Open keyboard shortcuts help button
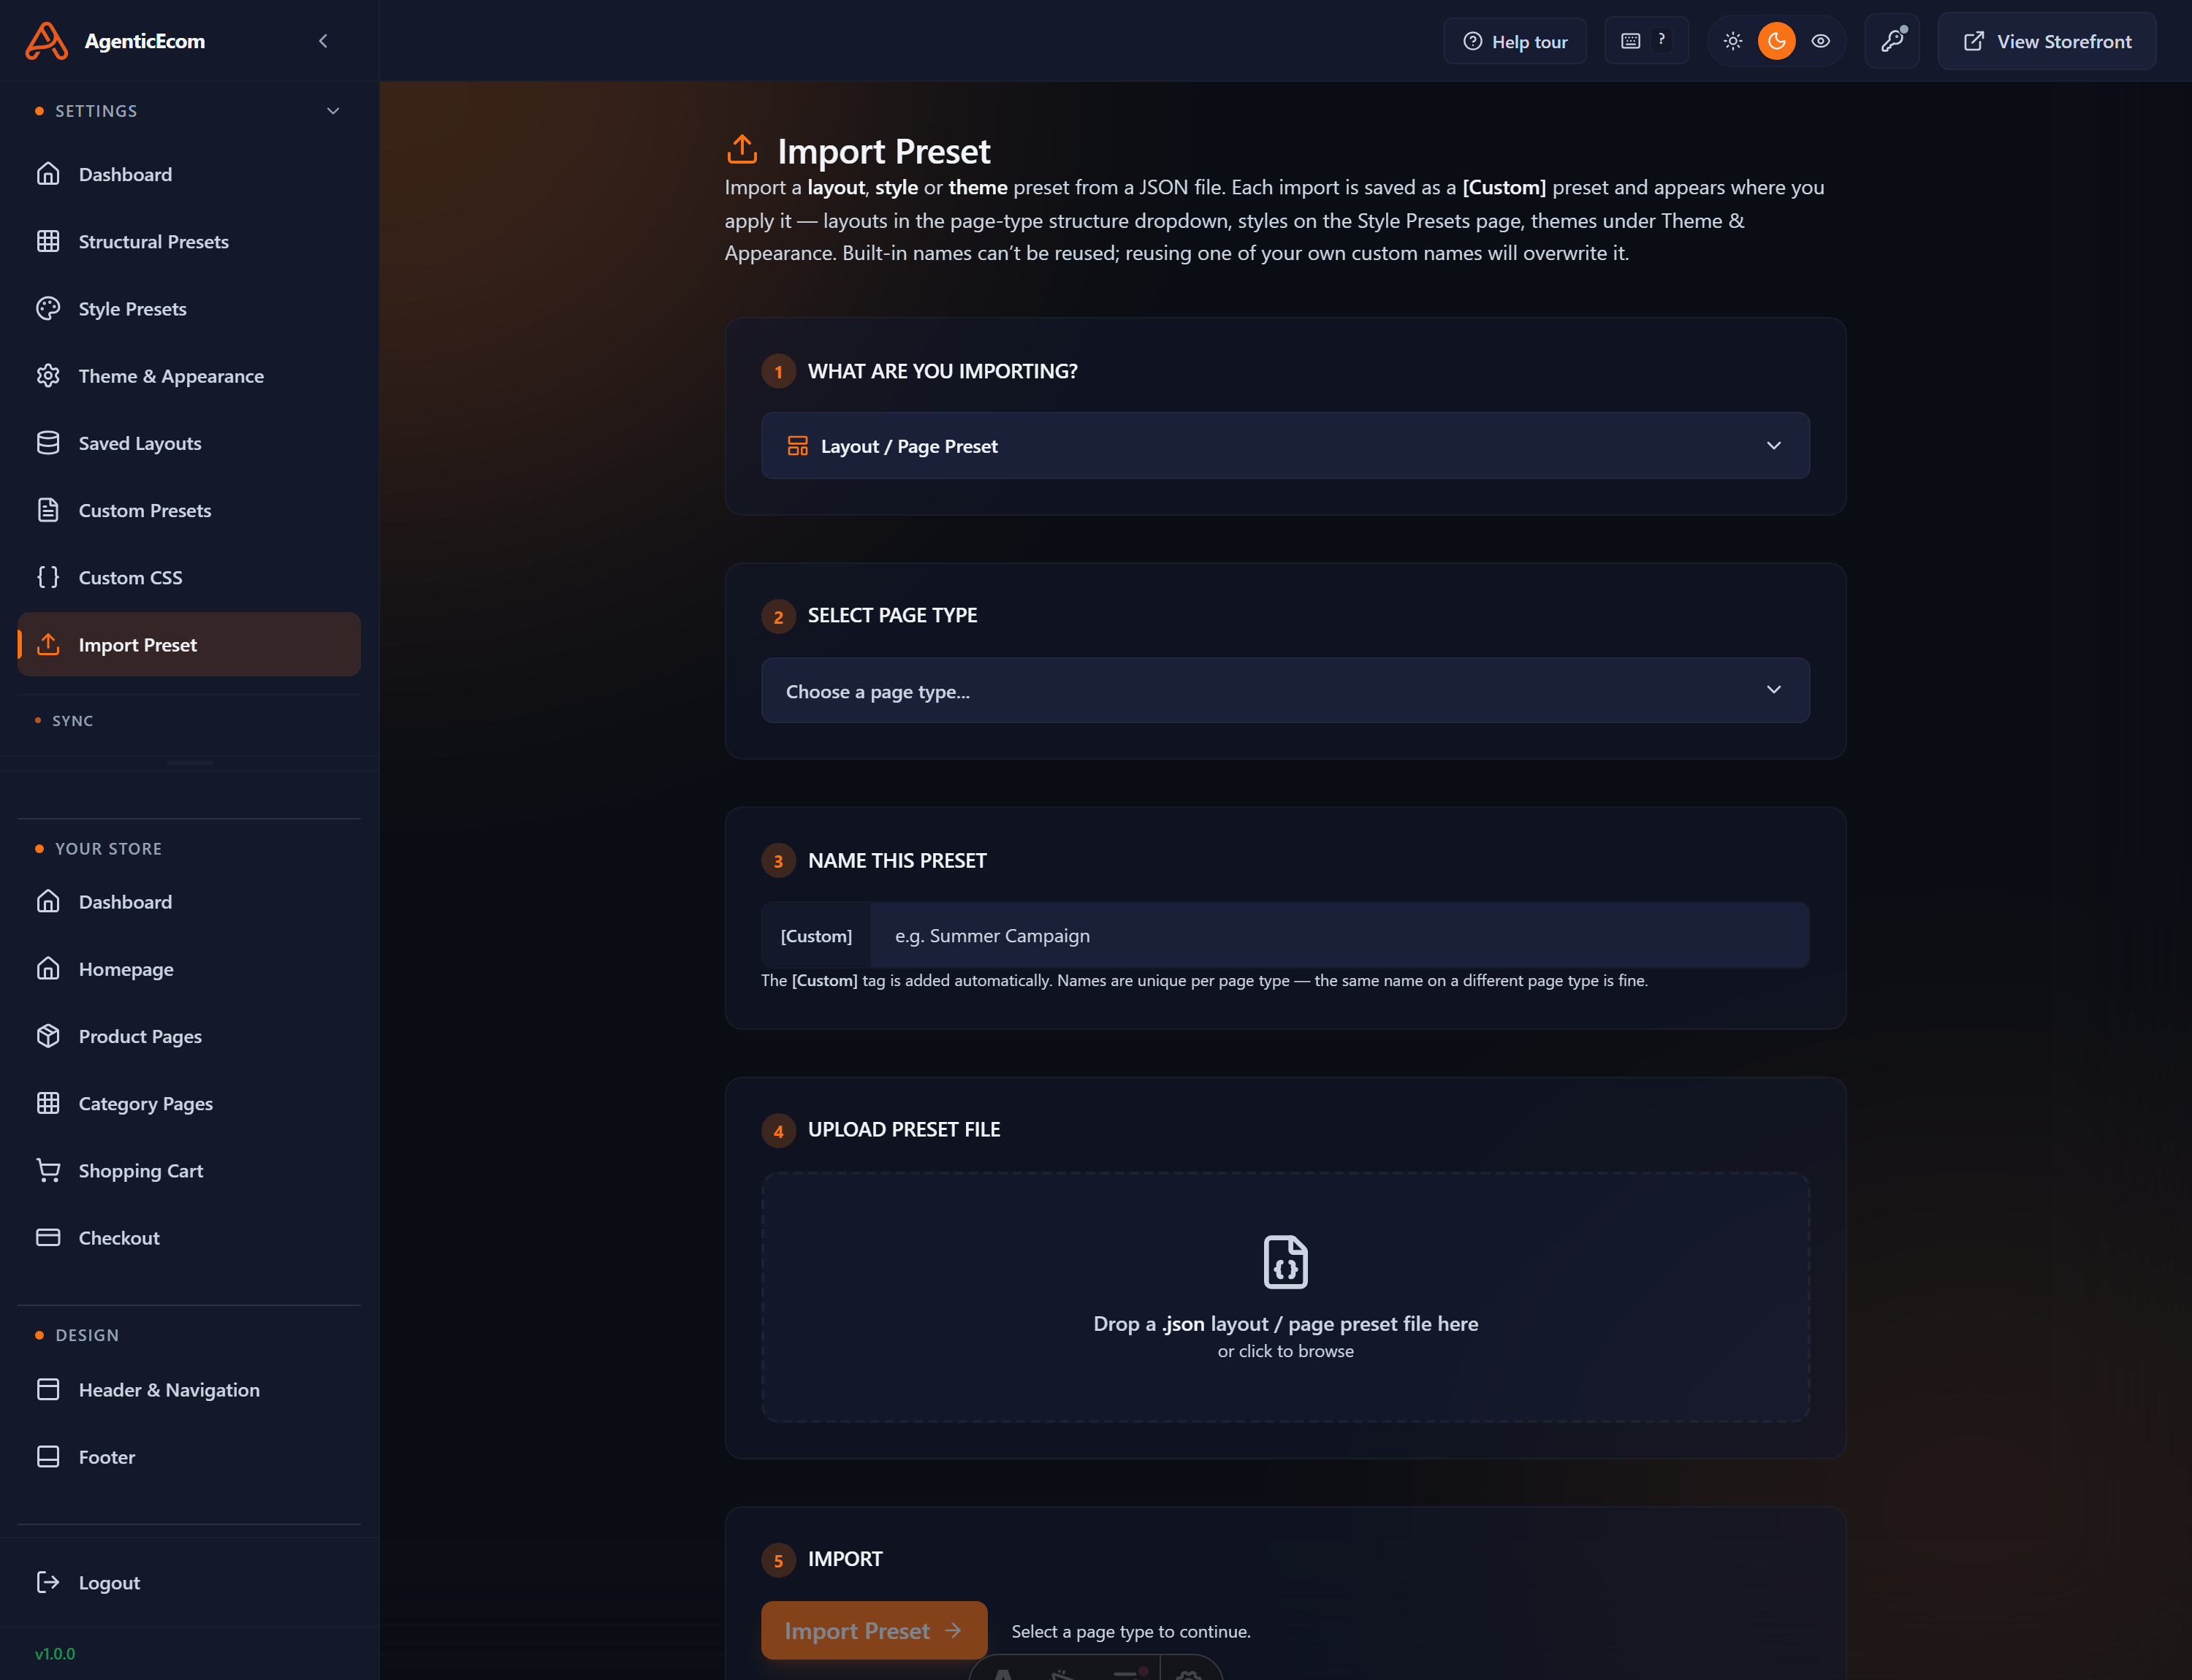The width and height of the screenshot is (2192, 1680). click(1645, 41)
